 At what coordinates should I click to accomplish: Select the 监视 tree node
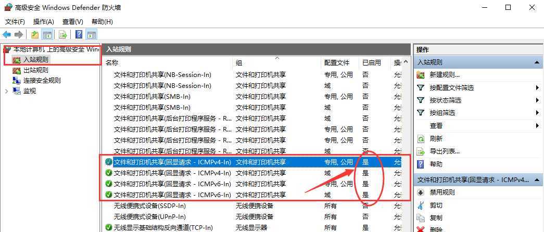coord(30,91)
